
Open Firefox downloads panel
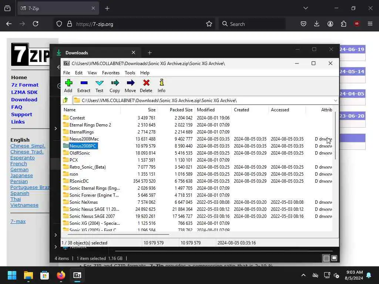[317, 24]
